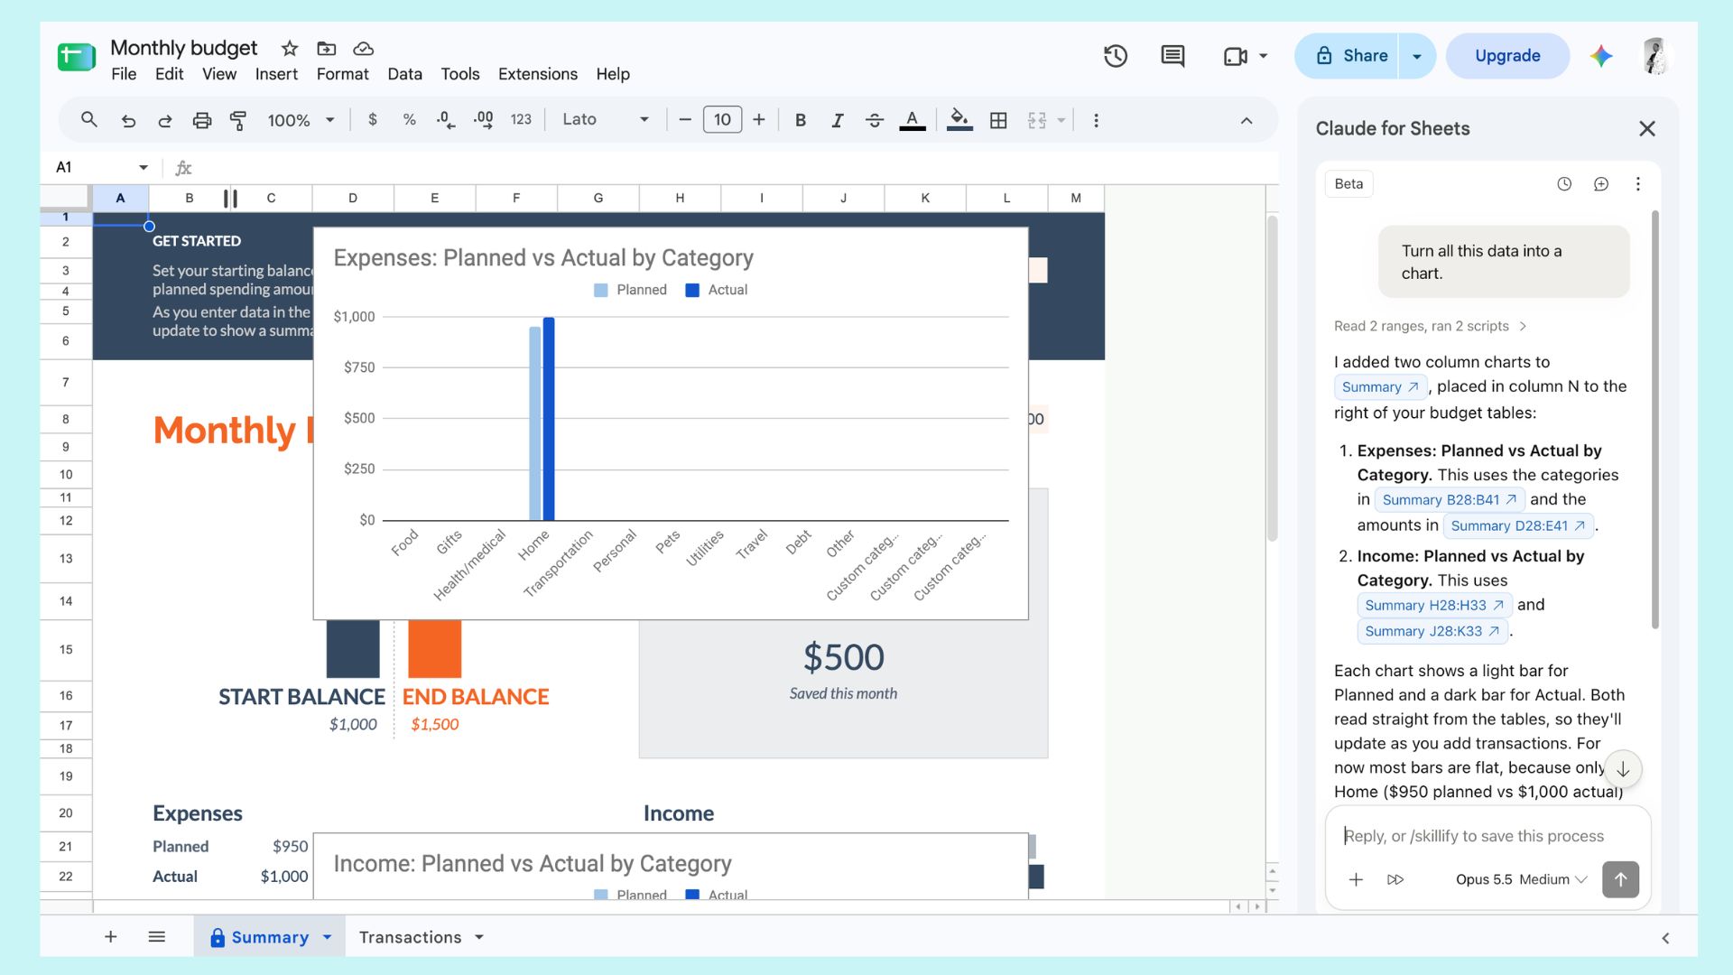This screenshot has width=1733, height=975.
Task: Open text color picker
Action: click(x=913, y=120)
